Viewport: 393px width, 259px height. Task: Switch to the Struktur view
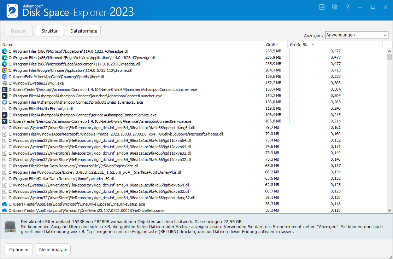click(x=49, y=31)
